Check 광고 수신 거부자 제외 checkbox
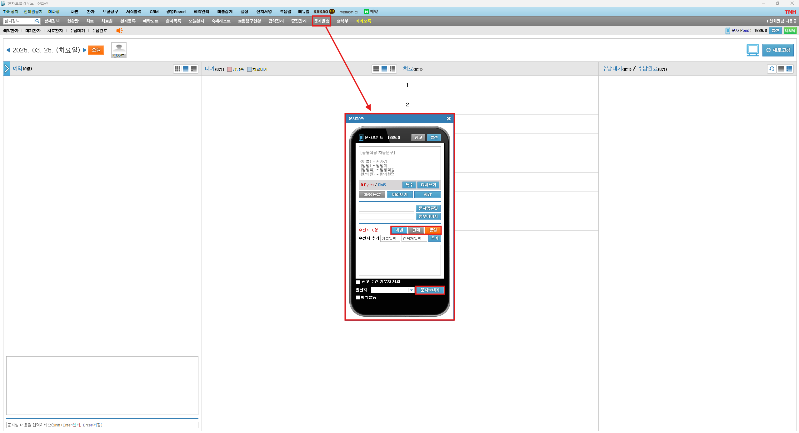 point(358,282)
